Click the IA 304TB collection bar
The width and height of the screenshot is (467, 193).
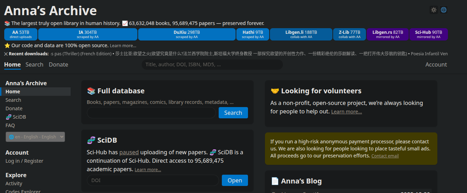click(88, 35)
